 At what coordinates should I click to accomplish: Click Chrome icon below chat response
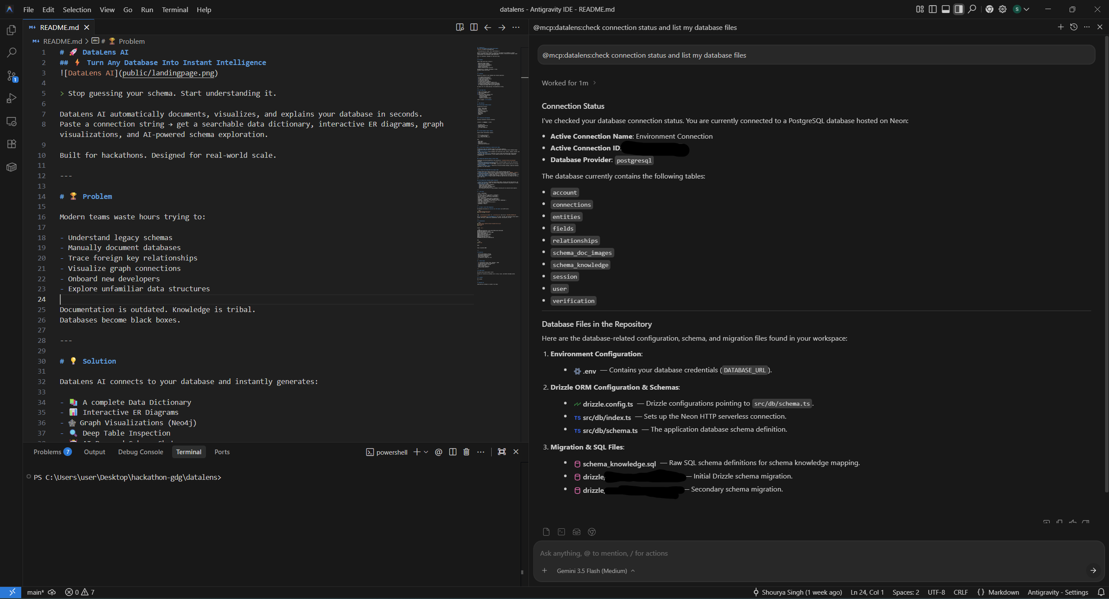[592, 532]
